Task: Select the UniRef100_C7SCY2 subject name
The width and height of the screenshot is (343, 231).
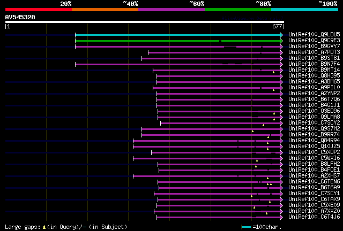Action: [x=314, y=122]
